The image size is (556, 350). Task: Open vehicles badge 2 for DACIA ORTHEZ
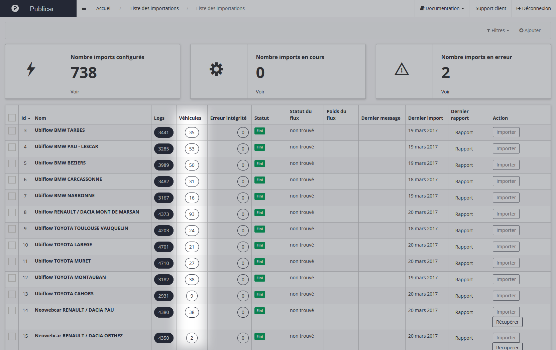pyautogui.click(x=192, y=338)
